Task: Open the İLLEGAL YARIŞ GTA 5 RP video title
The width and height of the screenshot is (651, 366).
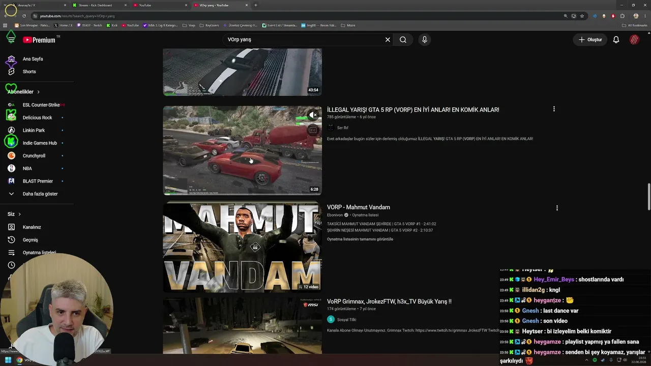Action: coord(413,110)
